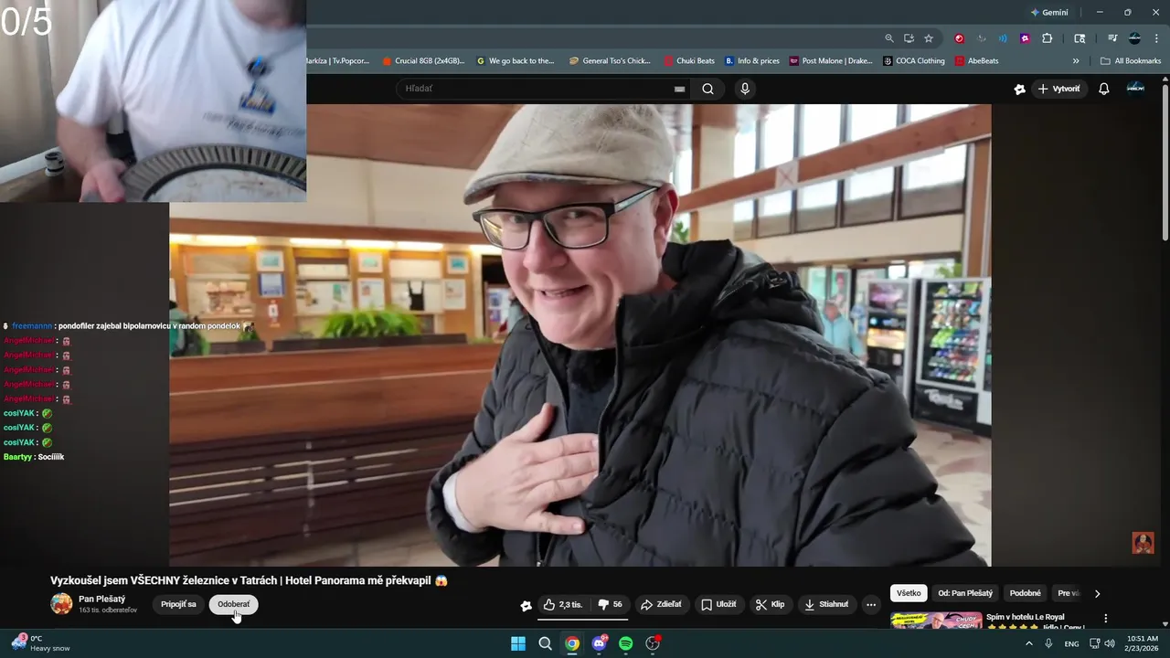Open the on-screen keyboard in search box
The width and height of the screenshot is (1170, 658).
679,89
